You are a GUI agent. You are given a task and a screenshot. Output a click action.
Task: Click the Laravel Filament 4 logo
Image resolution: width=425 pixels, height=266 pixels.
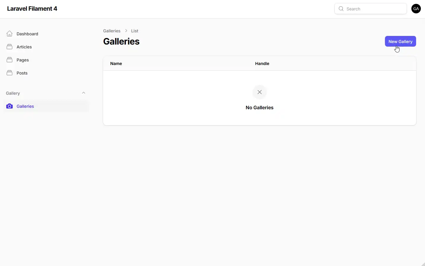click(x=32, y=8)
